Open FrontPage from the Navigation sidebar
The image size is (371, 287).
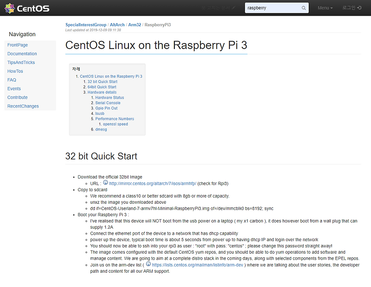pyautogui.click(x=18, y=45)
